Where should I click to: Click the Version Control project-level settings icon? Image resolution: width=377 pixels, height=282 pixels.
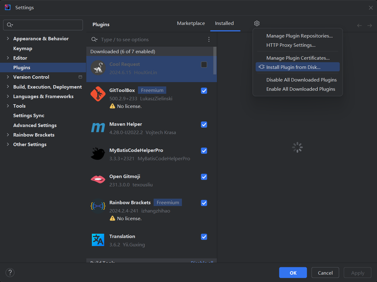(81, 77)
